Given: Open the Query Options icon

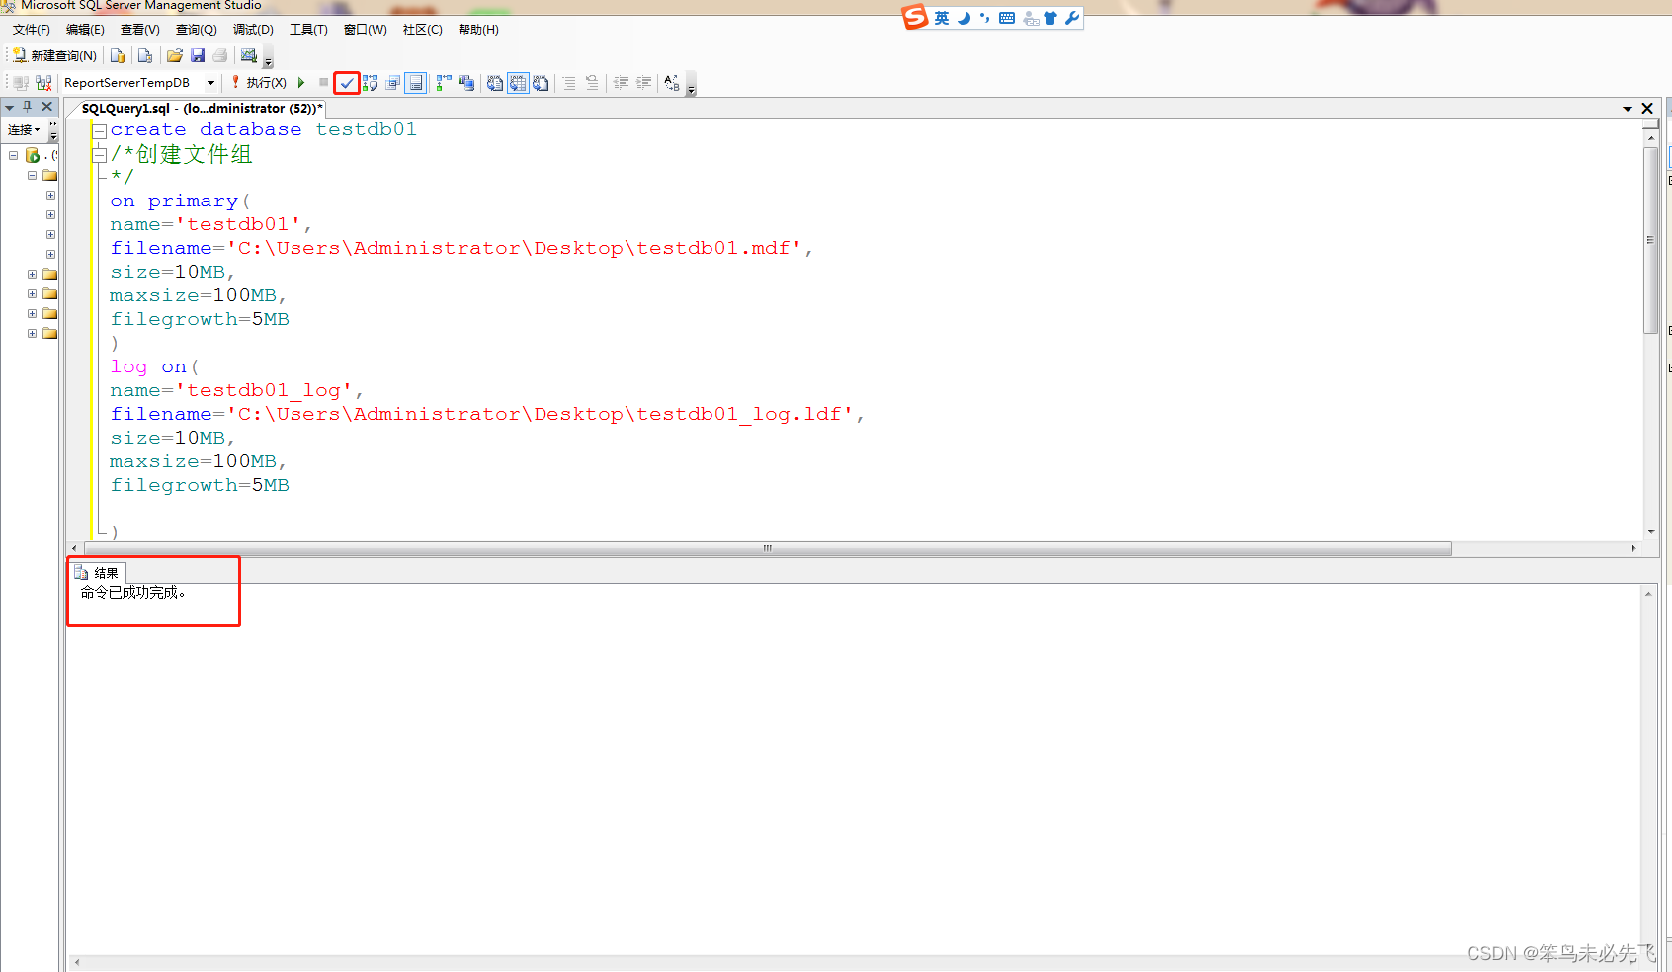Looking at the screenshot, I should (x=393, y=83).
